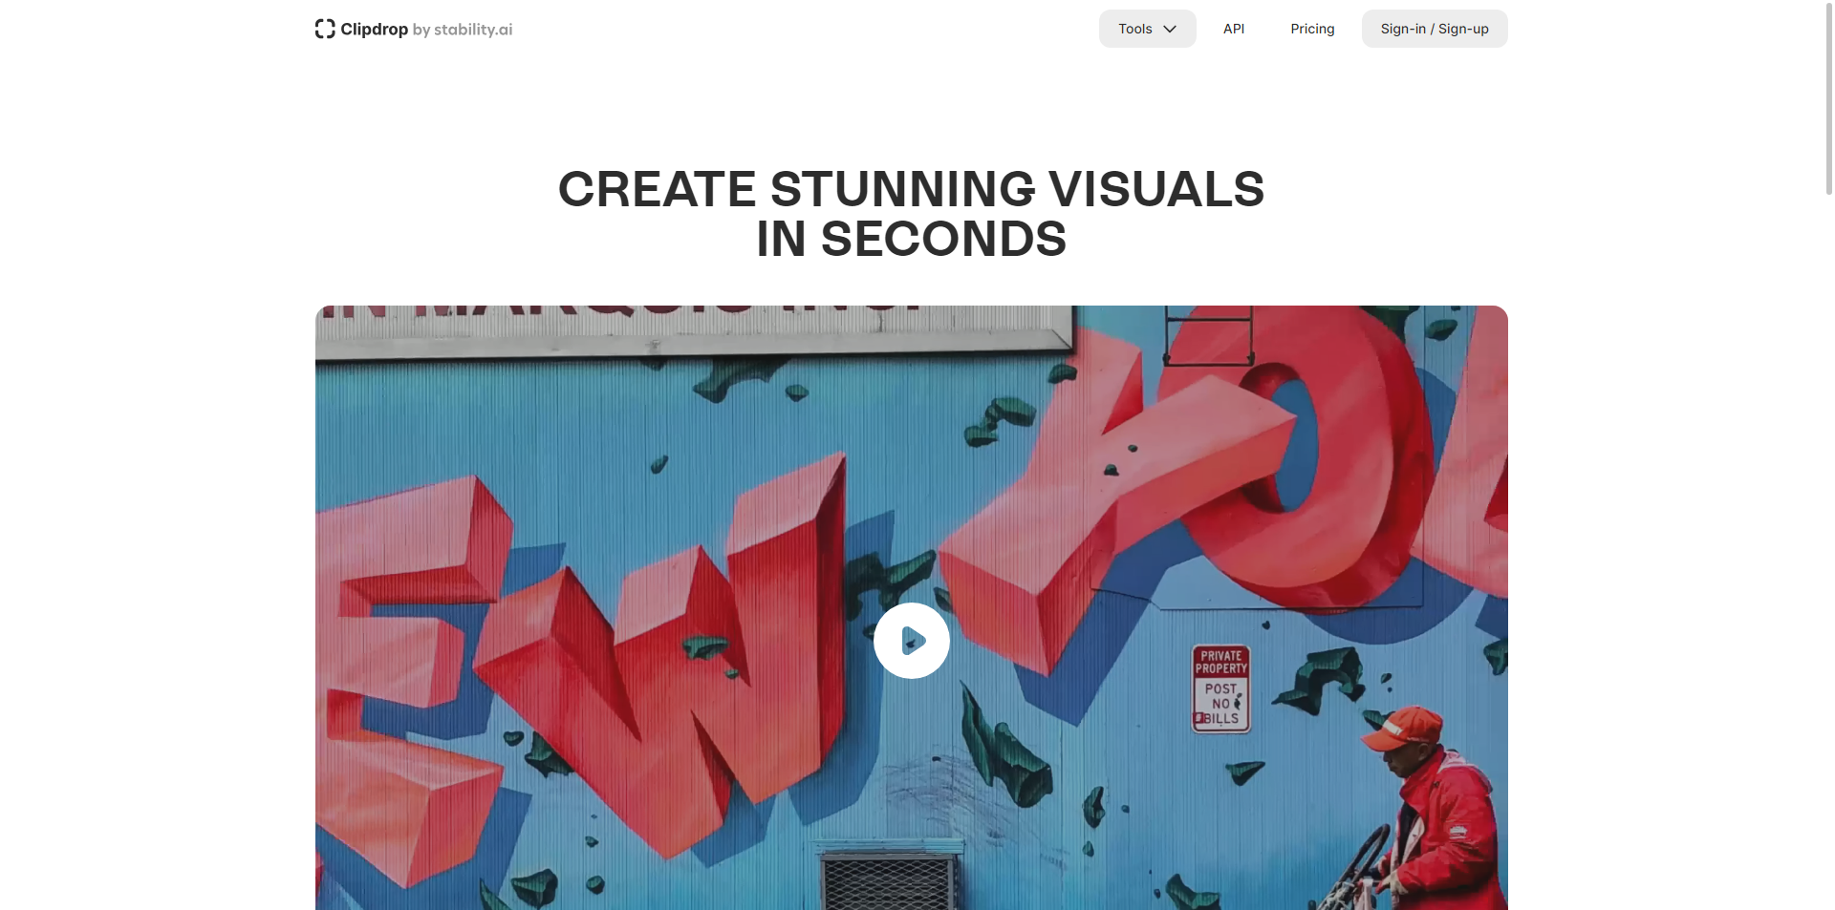Click the white billboard sign in video corner
The width and height of the screenshot is (1835, 910).
click(695, 329)
